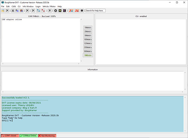Click inside the empty CLI output area
Image resolution: width=188 pixels, height=138 pixels.
141,42
